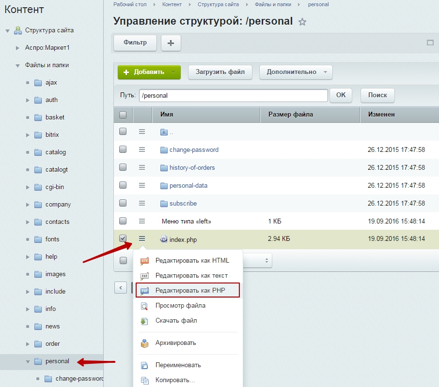Click the Путь path input field
Image resolution: width=439 pixels, height=387 pixels.
coord(233,95)
